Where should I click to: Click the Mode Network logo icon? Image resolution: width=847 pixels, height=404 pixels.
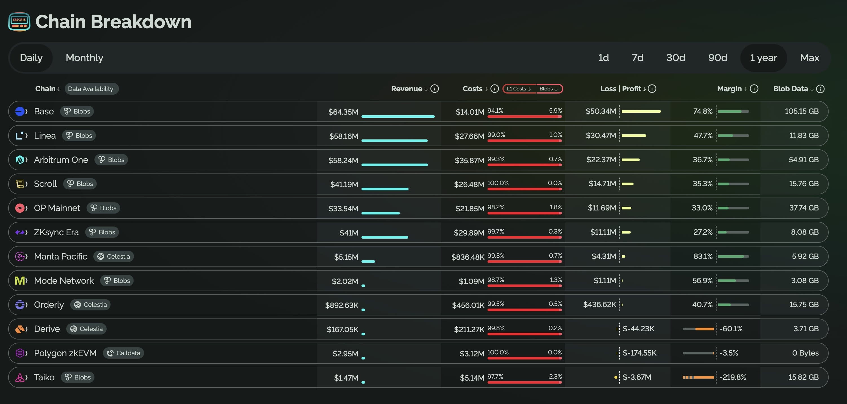coord(20,281)
